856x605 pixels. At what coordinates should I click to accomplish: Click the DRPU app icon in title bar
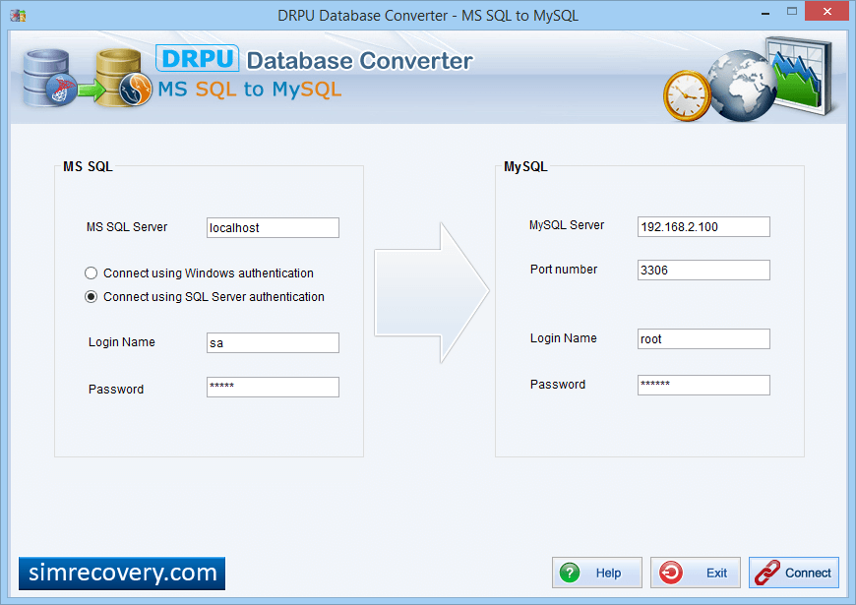point(18,16)
